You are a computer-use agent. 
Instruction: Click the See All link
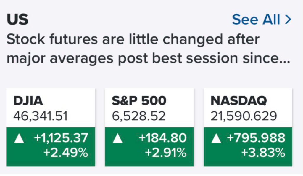tap(256, 20)
